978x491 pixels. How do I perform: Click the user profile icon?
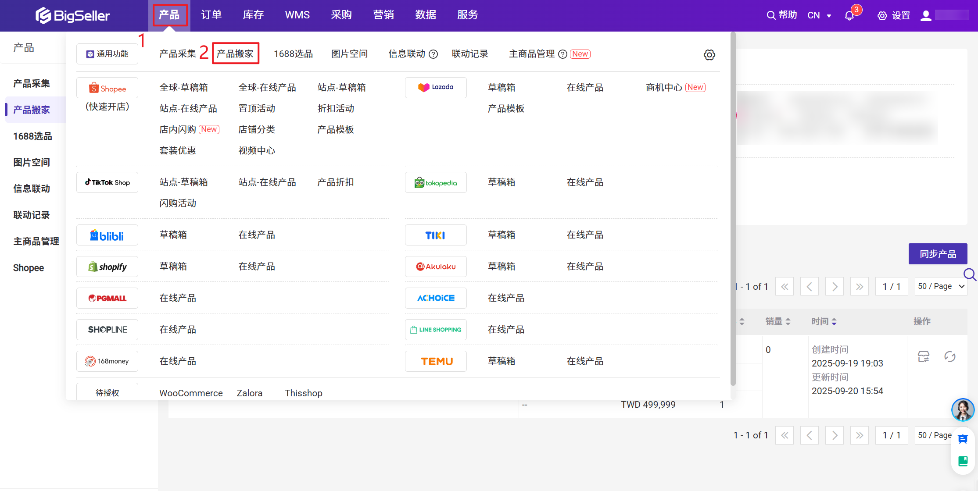(x=926, y=16)
